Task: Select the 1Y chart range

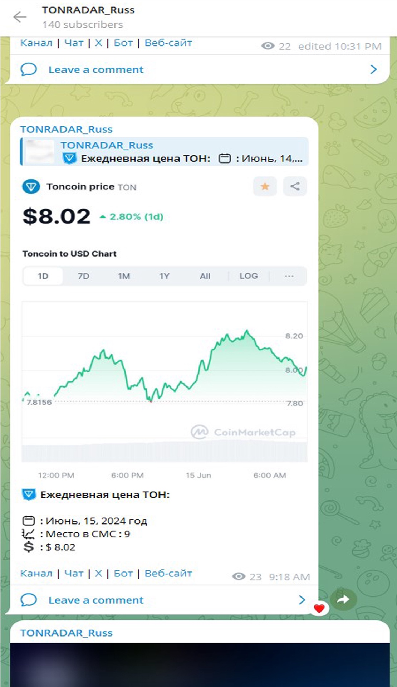Action: [x=164, y=276]
